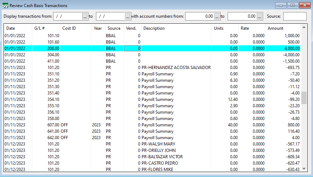
Task: Click the Vend. cell in highlighted 208.00 row
Action: click(132, 48)
